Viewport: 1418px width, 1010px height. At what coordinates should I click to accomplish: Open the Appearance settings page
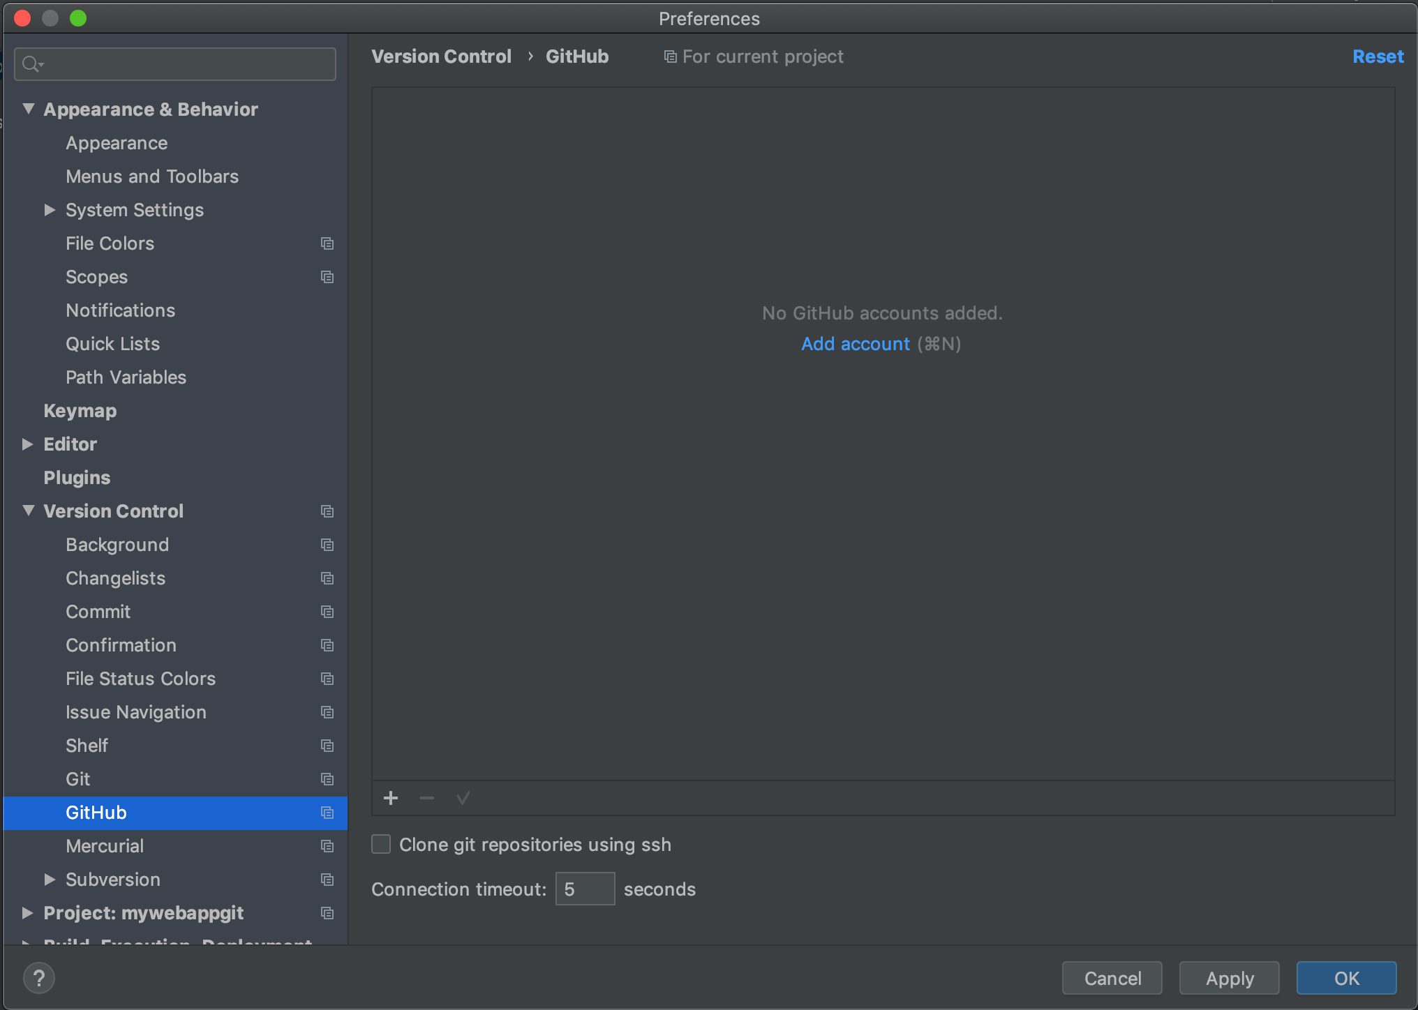pos(117,143)
